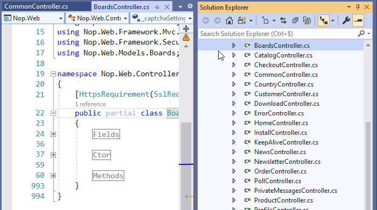377x210 pixels.
Task: Select DownloadController.cs file
Action: click(287, 104)
